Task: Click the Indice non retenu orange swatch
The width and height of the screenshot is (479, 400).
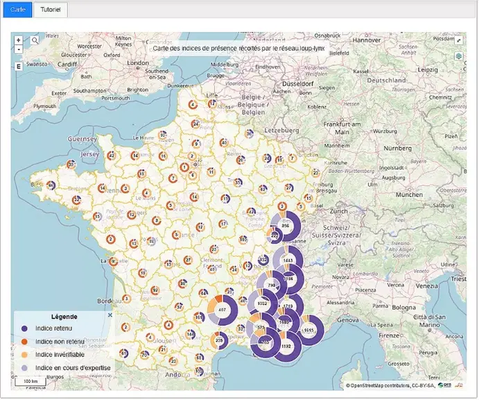Action: (x=24, y=342)
